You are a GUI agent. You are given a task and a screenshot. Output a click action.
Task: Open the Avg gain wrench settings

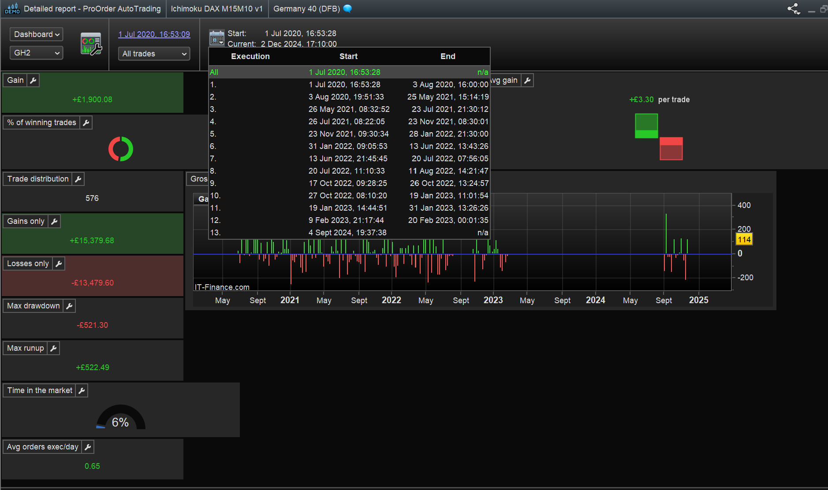[x=527, y=80]
